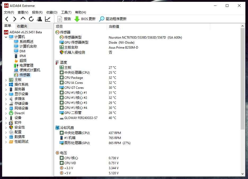Click the lightning icon beside 电压 heading
This screenshot has height=179, width=248.
tap(57, 153)
